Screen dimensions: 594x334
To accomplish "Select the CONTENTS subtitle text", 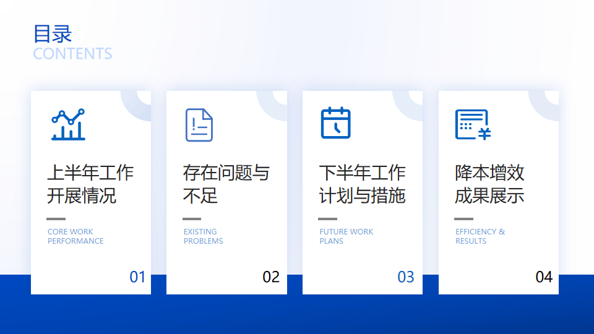I will pyautogui.click(x=73, y=54).
